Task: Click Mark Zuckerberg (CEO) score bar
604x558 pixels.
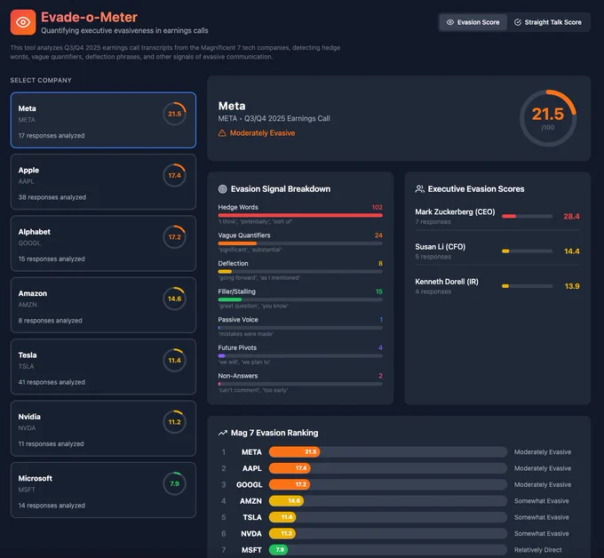Action: click(527, 216)
